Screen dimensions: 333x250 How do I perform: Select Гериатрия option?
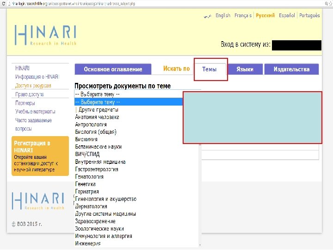[87, 192]
